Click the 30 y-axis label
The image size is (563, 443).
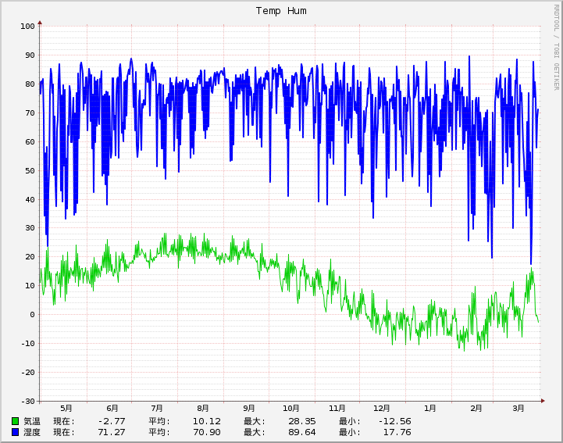[x=30, y=228]
